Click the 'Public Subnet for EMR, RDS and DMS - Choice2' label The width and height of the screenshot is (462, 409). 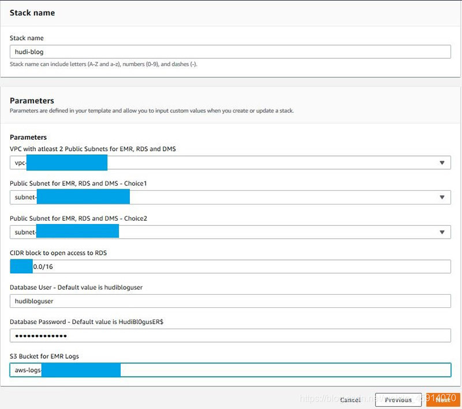tap(78, 218)
